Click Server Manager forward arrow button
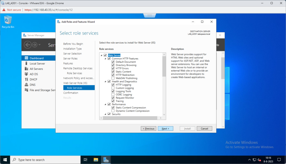The height and width of the screenshot is (164, 286). tap(35, 45)
